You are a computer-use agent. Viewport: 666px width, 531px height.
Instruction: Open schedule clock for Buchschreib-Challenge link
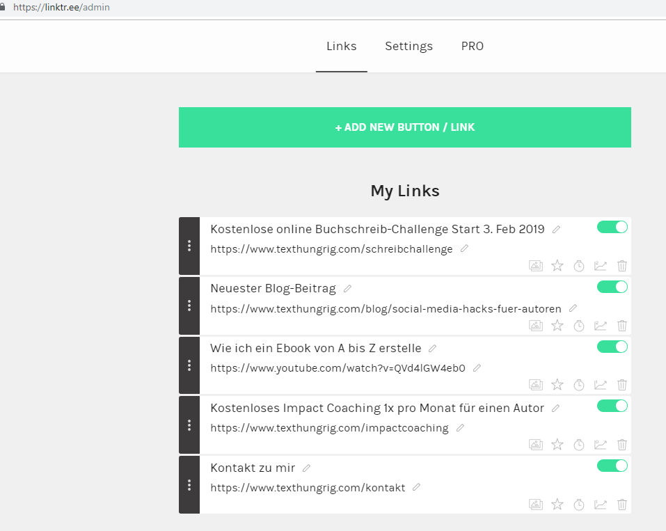click(579, 266)
